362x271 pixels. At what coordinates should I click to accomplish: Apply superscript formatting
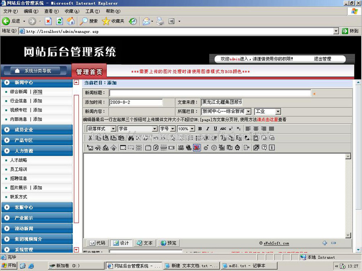coord(230,128)
